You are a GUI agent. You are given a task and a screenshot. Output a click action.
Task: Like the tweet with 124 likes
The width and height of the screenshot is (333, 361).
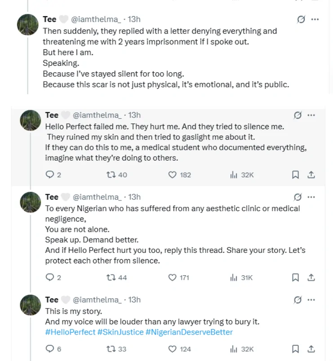tap(172, 349)
